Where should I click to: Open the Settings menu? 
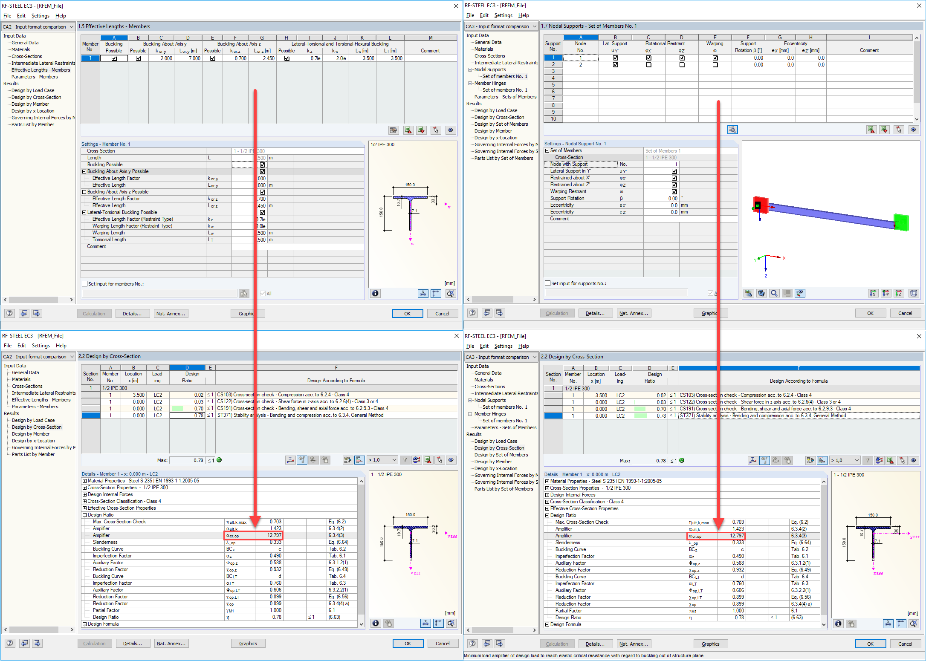click(41, 16)
